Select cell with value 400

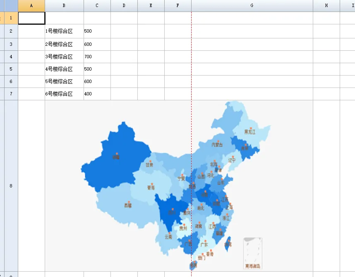(x=97, y=94)
